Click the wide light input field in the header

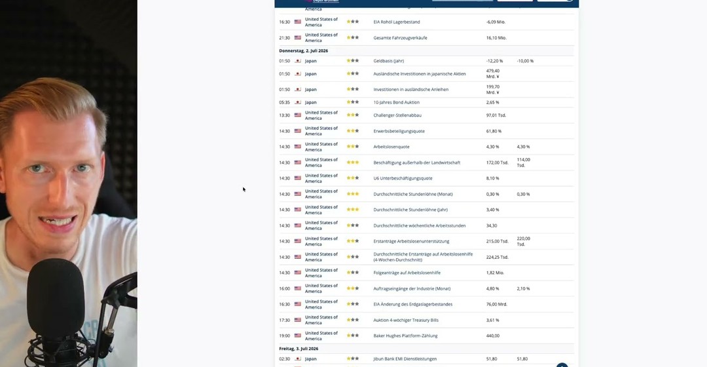(462, 1)
